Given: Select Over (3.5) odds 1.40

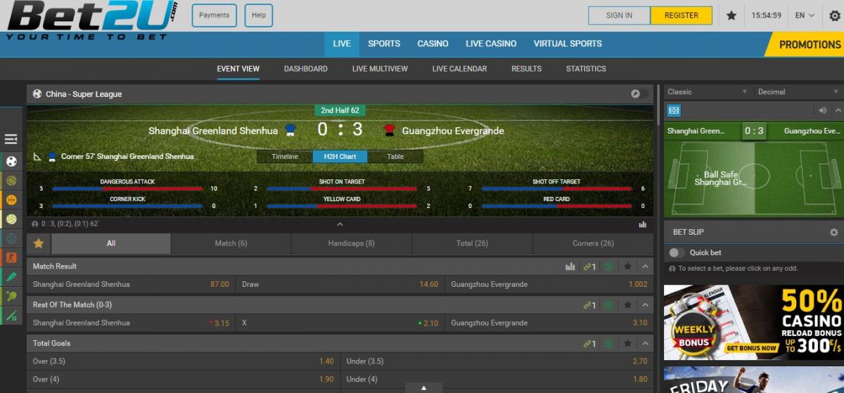Looking at the screenshot, I should pos(184,361).
